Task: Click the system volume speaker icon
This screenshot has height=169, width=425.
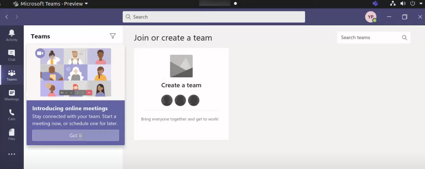Action: [402, 4]
